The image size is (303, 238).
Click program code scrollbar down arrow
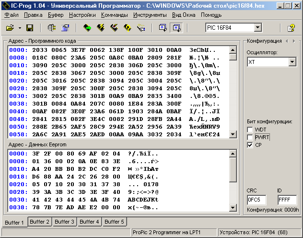(x=233, y=134)
